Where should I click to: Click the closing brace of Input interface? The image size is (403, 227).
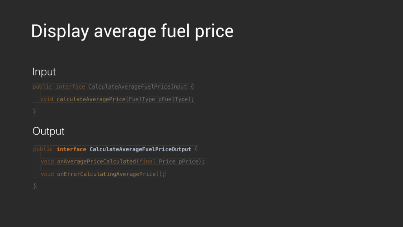pyautogui.click(x=34, y=112)
